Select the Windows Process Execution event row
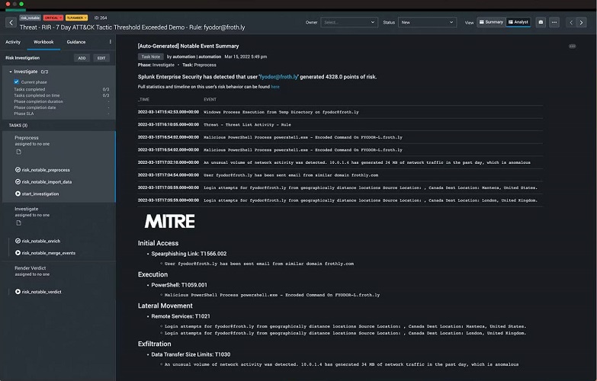This screenshot has width=597, height=381. point(340,112)
